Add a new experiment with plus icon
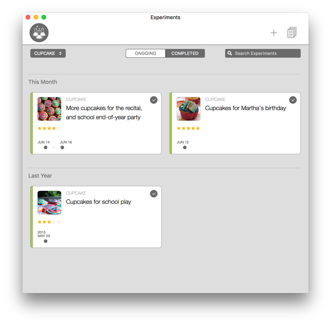This screenshot has height=325, width=331. pos(274,33)
